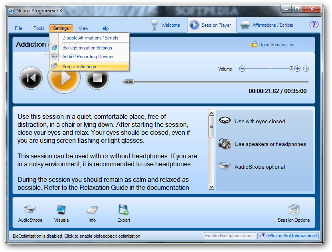This screenshot has height=252, width=332.
Task: Click the scroll down arrow of instructions
Action: (x=211, y=187)
